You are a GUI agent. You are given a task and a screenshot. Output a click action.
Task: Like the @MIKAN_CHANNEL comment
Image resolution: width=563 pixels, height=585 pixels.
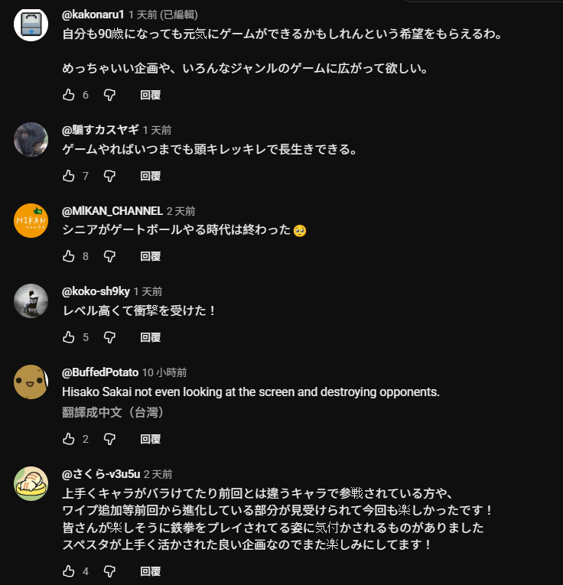pos(69,256)
